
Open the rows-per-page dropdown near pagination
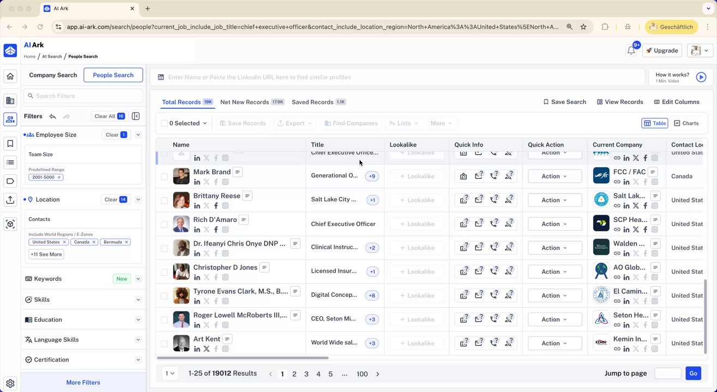170,373
